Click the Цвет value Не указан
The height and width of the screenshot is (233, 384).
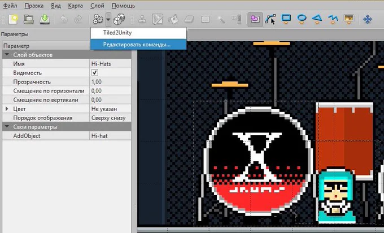click(x=111, y=109)
